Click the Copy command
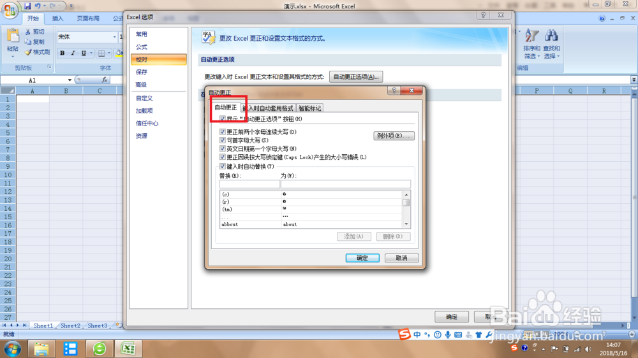The image size is (638, 358). pos(35,42)
